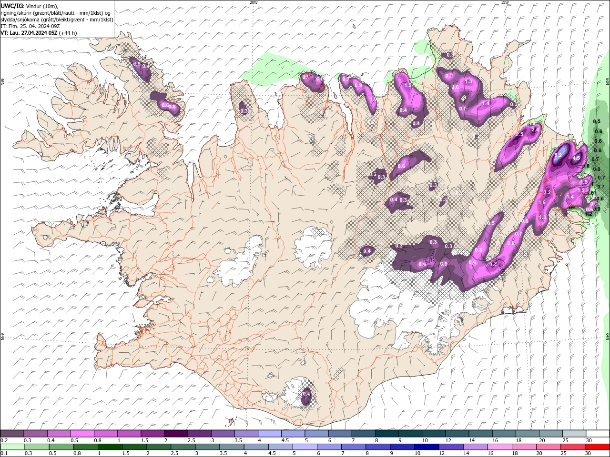This screenshot has width=610, height=457.
Task: Select the rain legend swatch from 0.5 to 0.8
Action: 61,447
